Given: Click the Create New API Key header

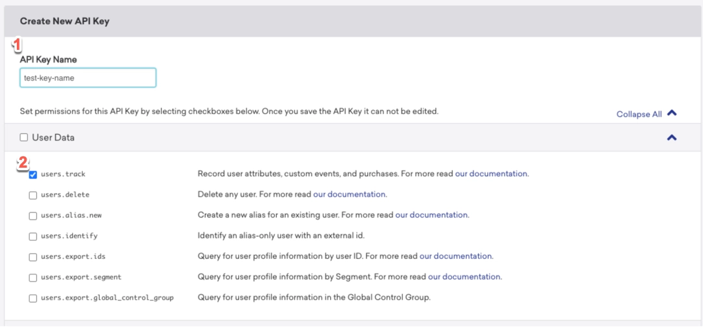Looking at the screenshot, I should click(x=65, y=21).
